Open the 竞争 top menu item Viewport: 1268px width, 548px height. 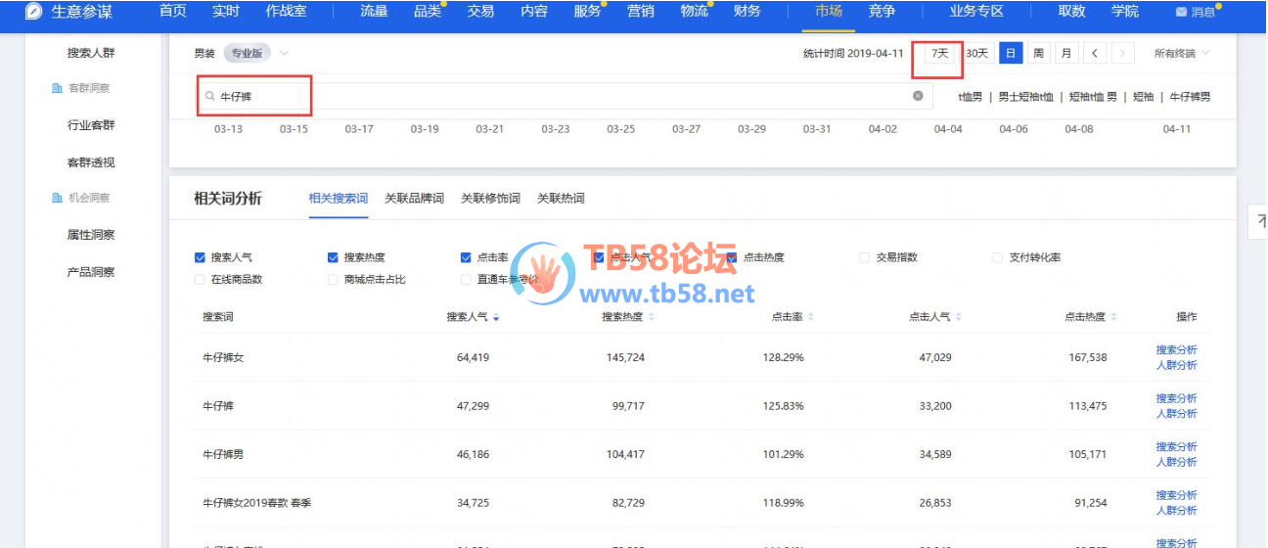coord(881,12)
